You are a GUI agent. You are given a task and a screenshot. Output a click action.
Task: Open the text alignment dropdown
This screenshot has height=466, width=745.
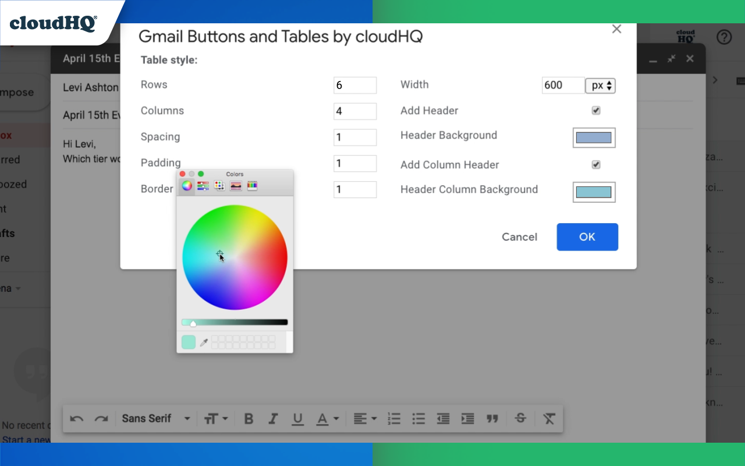[365, 418]
